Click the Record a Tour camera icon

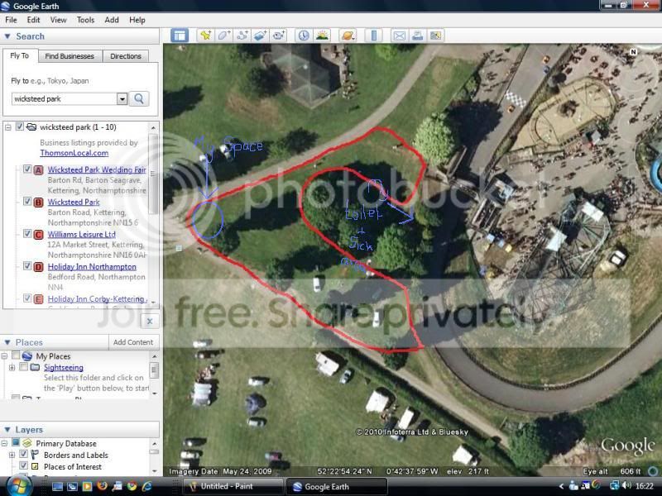click(279, 36)
